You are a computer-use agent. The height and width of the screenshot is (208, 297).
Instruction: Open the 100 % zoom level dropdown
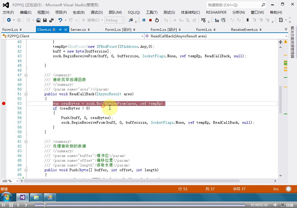click(x=17, y=181)
